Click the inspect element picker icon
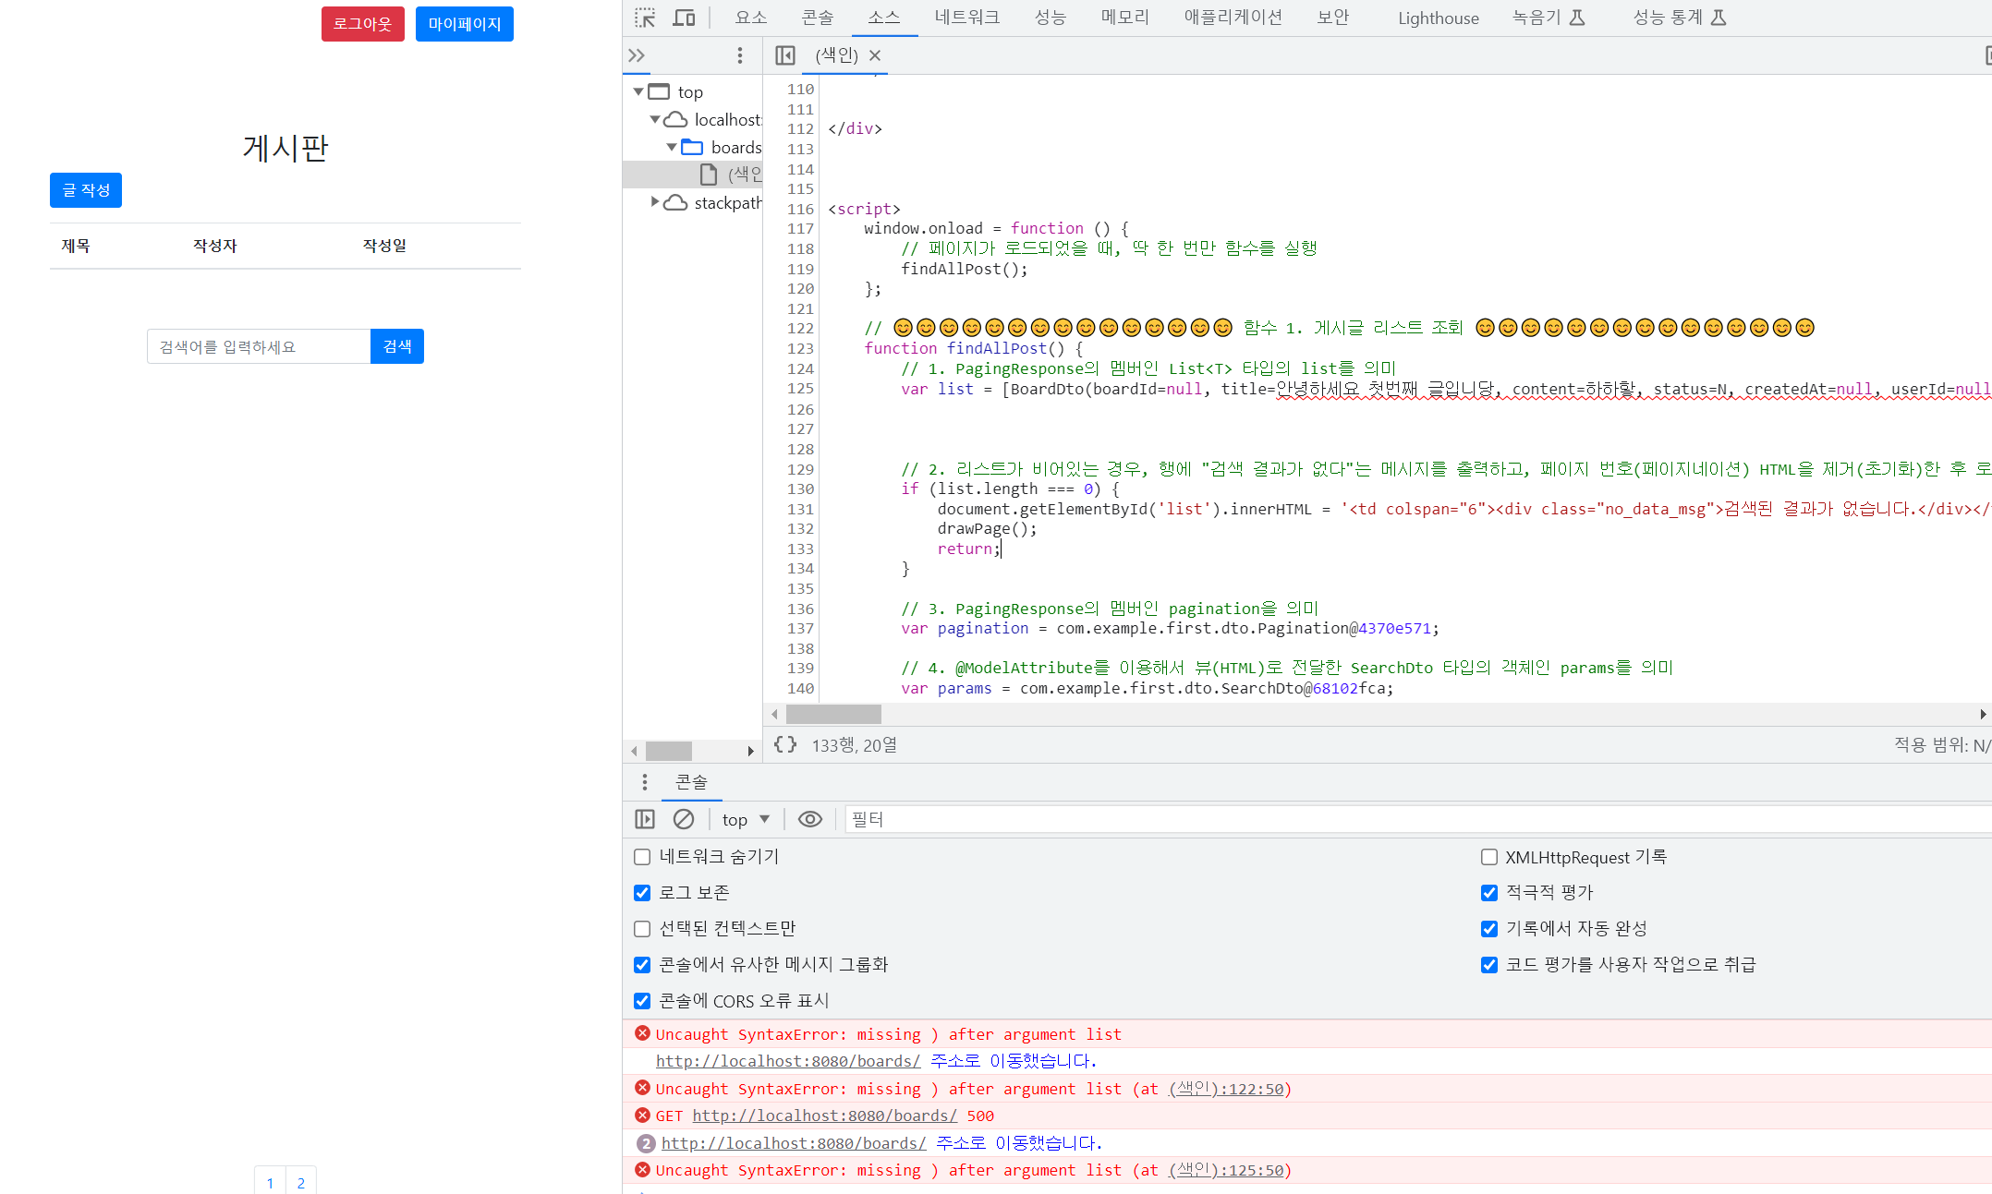Image resolution: width=1992 pixels, height=1194 pixels. [644, 18]
